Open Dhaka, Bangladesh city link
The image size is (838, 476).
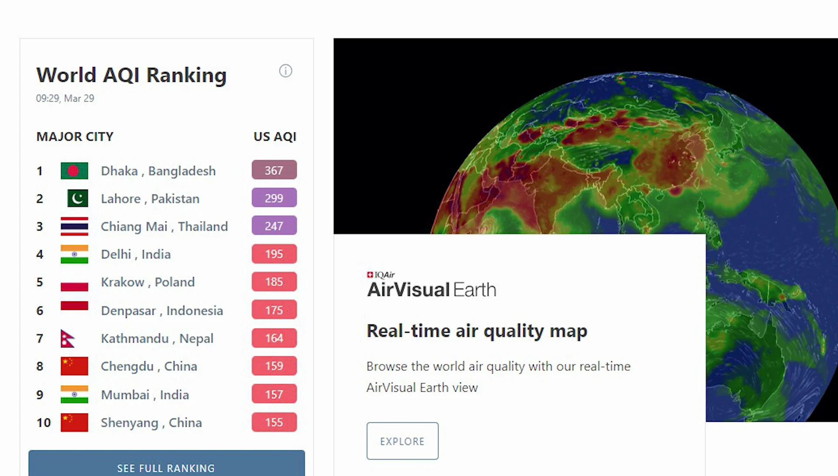(158, 171)
